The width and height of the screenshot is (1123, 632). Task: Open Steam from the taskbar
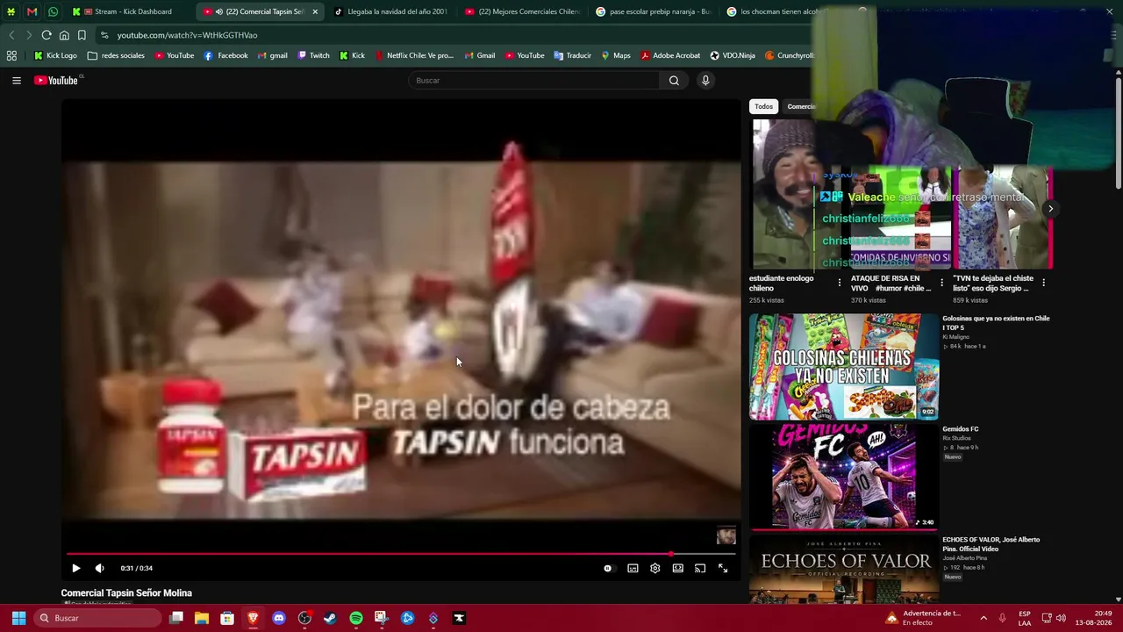pyautogui.click(x=330, y=618)
